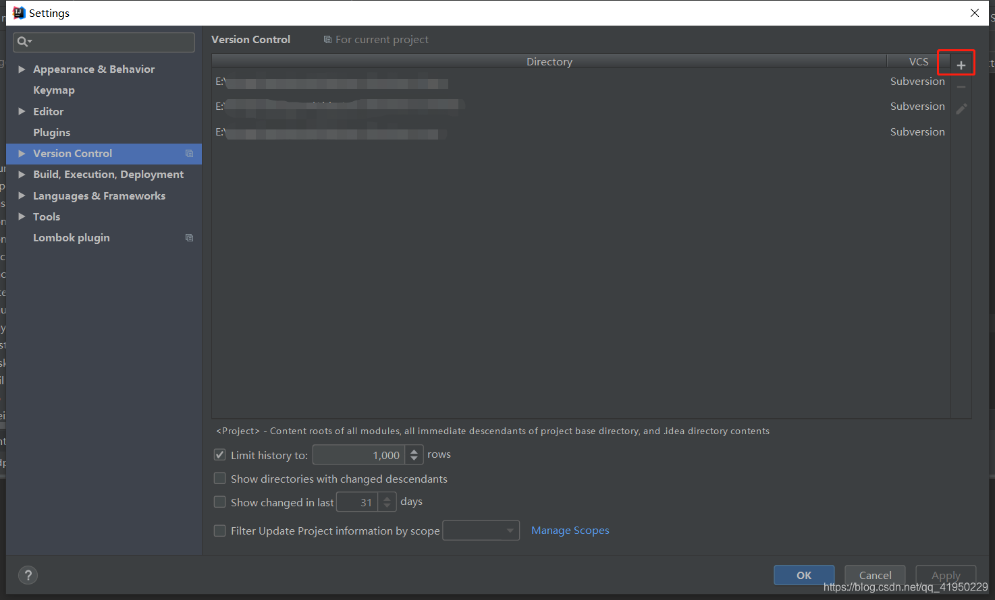Click the Apply button
The width and height of the screenshot is (995, 600).
(x=946, y=575)
